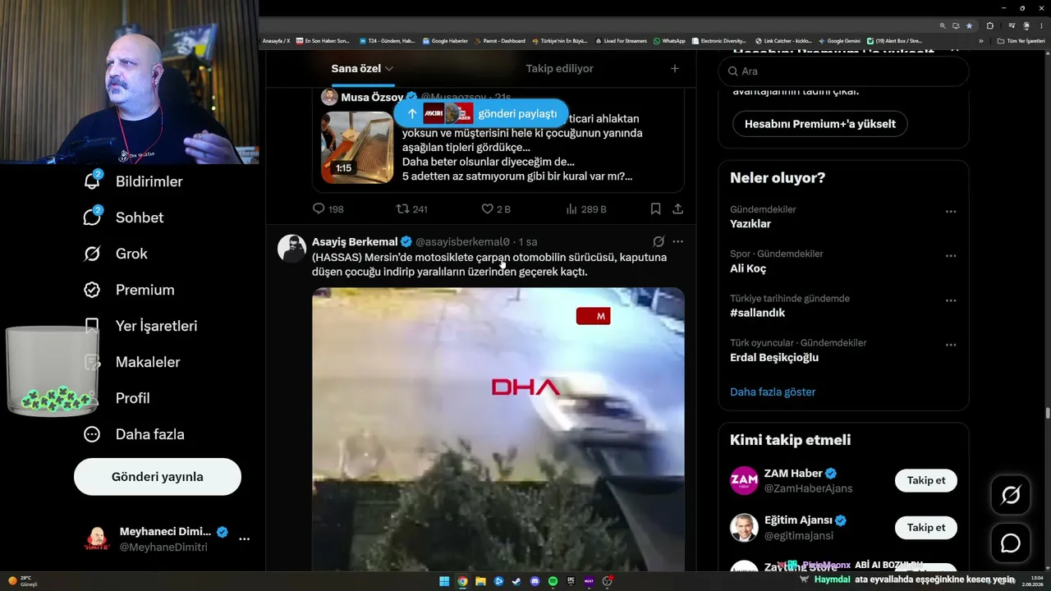Open account options dots beside Meyhaneci Dimitri
The width and height of the screenshot is (1051, 591).
[x=244, y=539]
